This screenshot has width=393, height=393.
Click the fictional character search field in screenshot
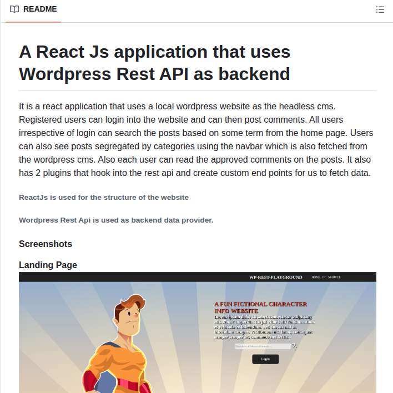tap(263, 346)
